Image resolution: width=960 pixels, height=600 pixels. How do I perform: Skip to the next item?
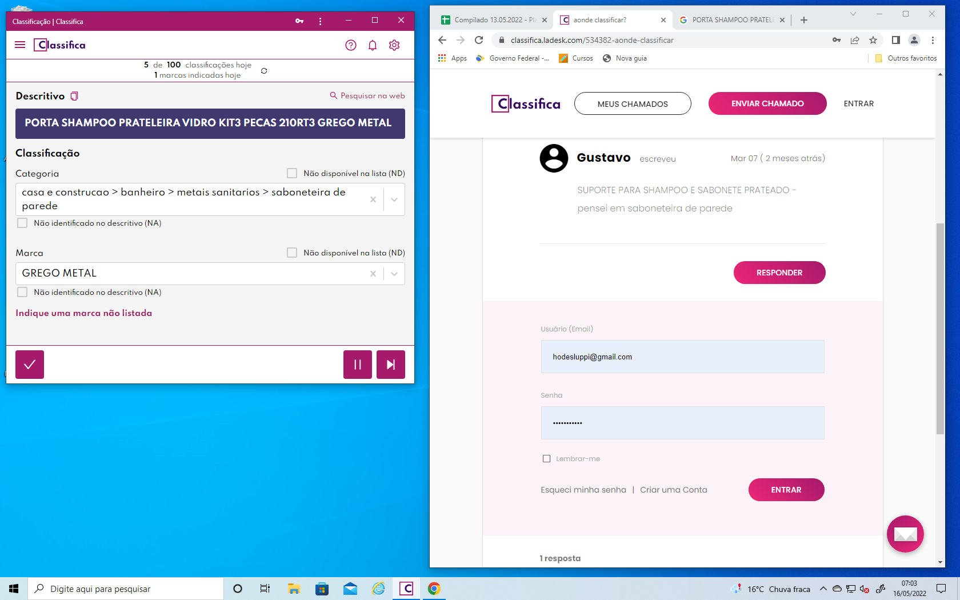(x=391, y=365)
